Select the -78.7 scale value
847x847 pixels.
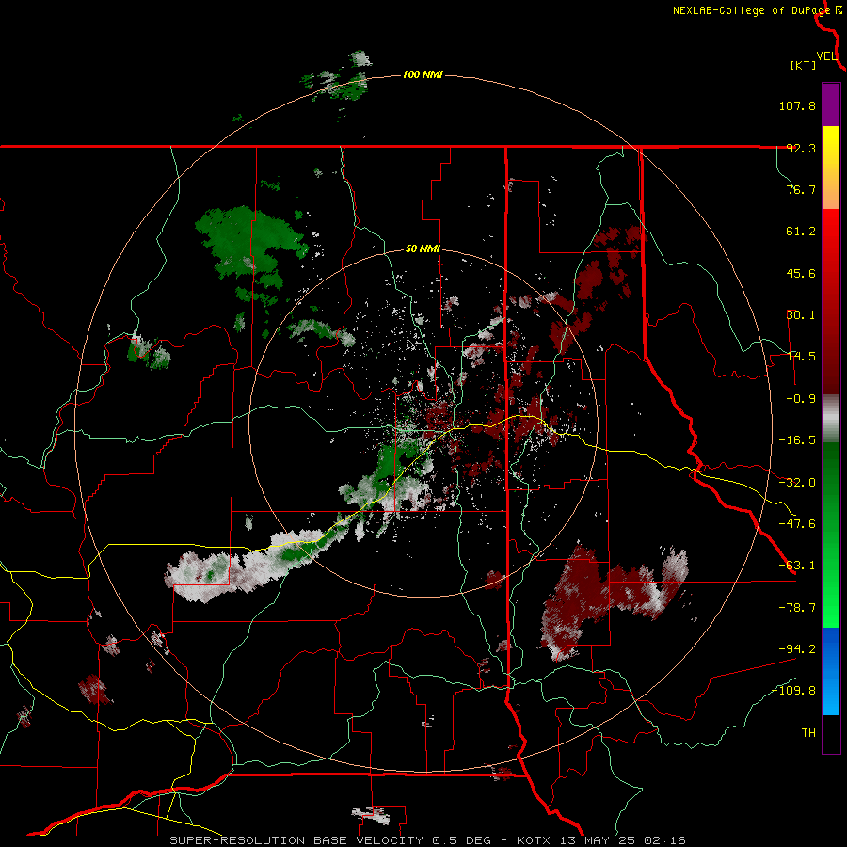[797, 608]
